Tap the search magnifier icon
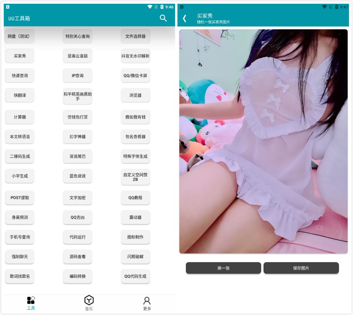353x315 pixels. [x=163, y=18]
